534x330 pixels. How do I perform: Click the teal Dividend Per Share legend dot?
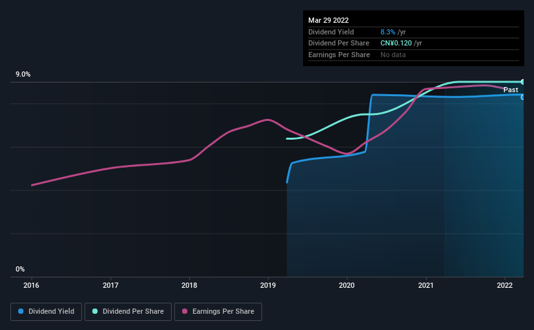click(x=95, y=311)
